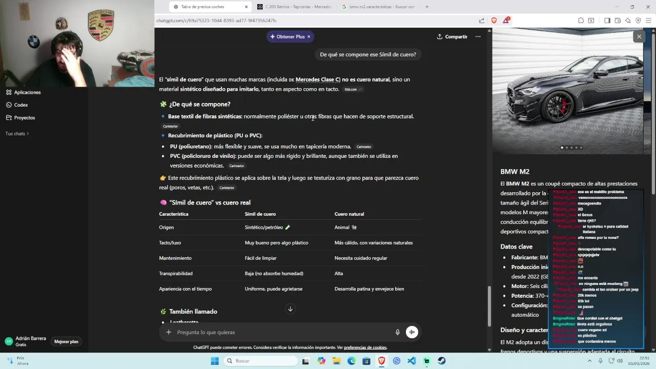The image size is (656, 369).
Task: Show hidden system tray icons
Action: coord(589,361)
